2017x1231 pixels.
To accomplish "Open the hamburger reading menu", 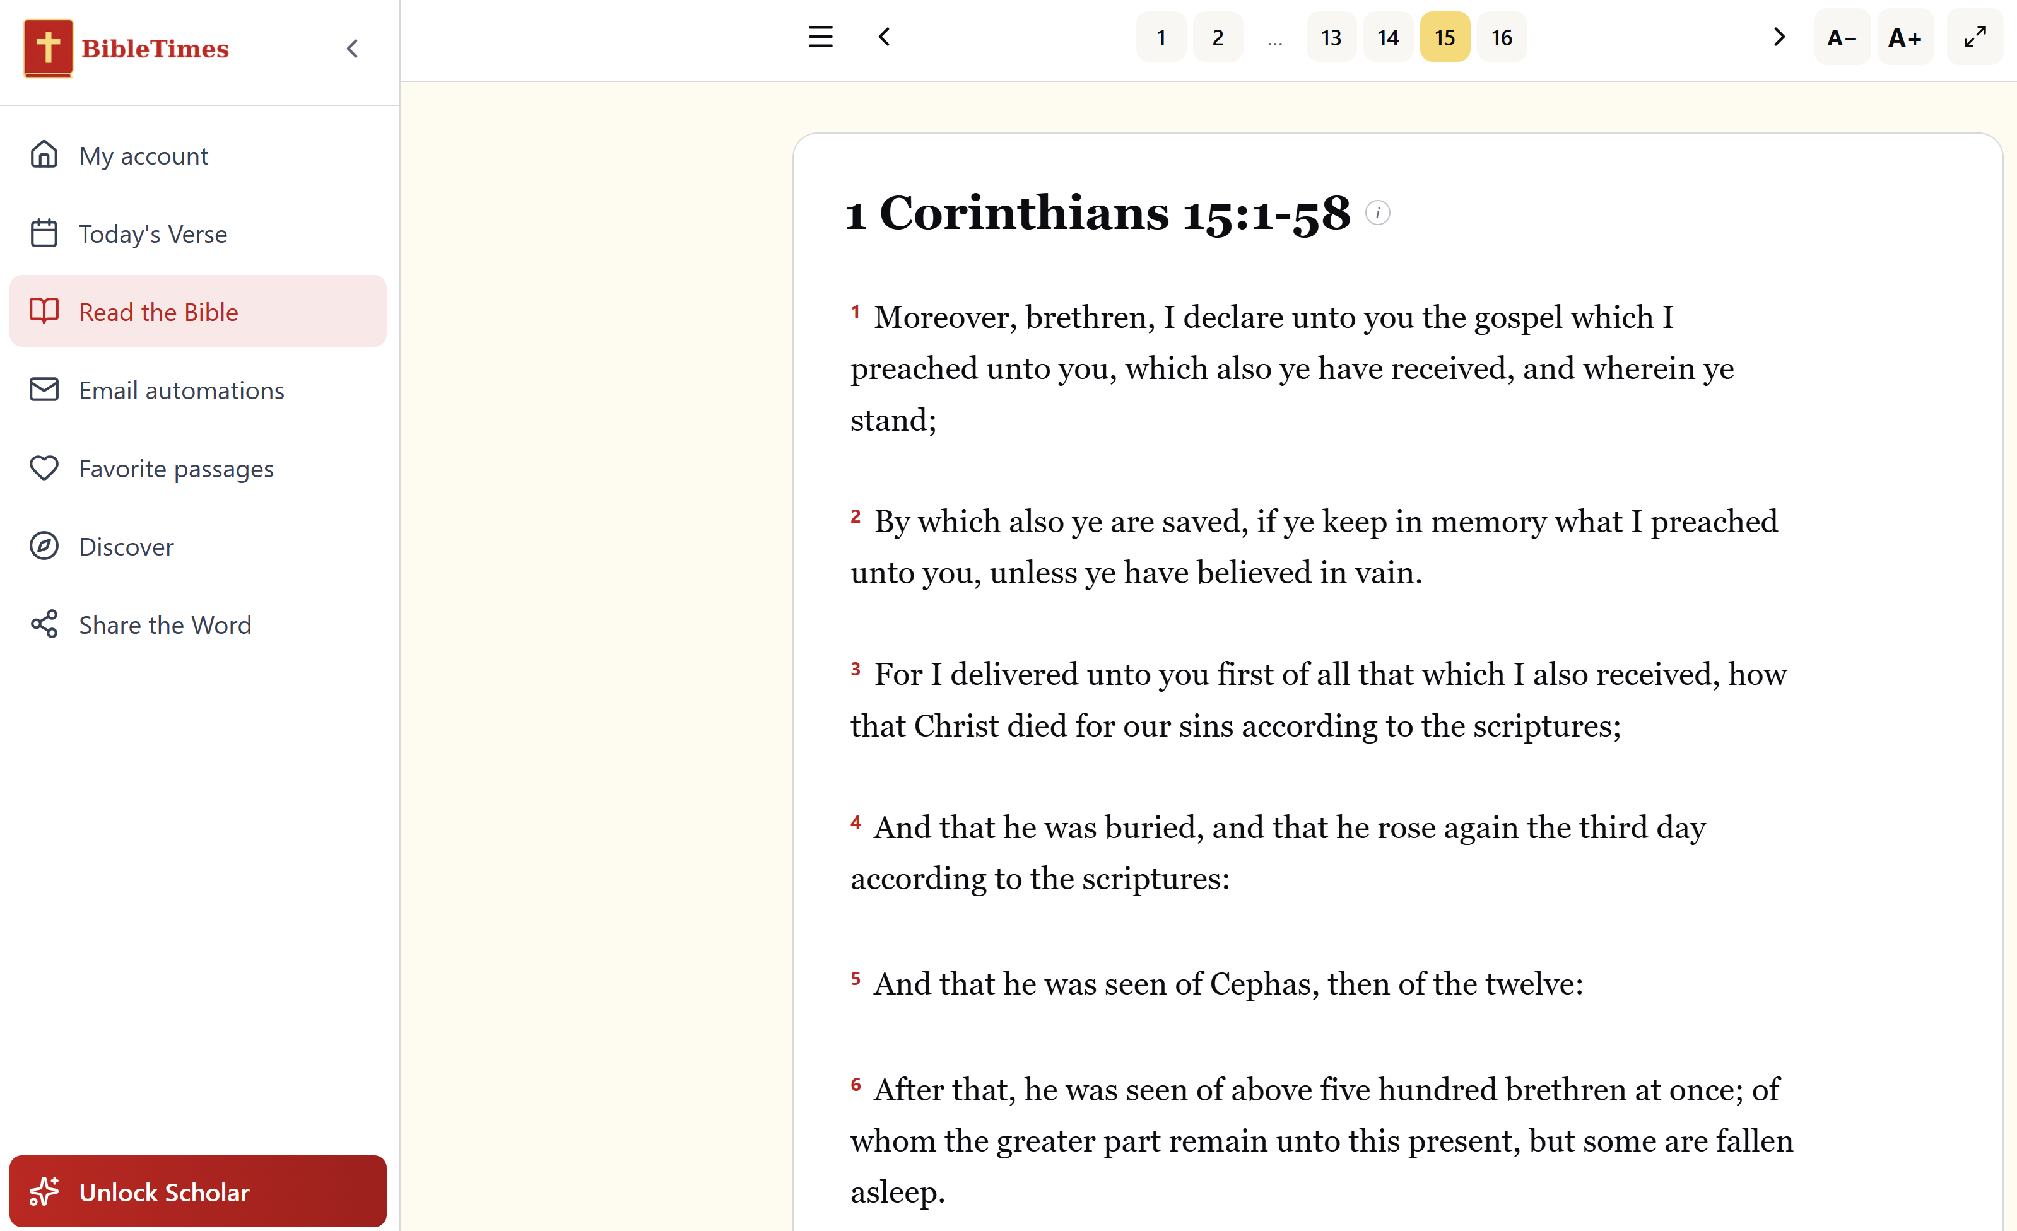I will (x=820, y=37).
